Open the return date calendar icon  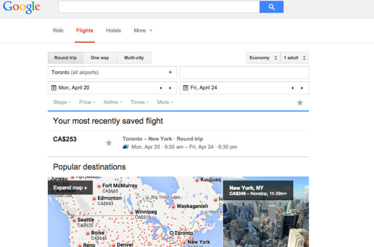point(185,88)
